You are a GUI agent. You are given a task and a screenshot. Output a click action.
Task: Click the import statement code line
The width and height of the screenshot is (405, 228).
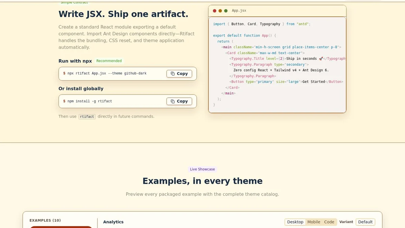pyautogui.click(x=262, y=24)
